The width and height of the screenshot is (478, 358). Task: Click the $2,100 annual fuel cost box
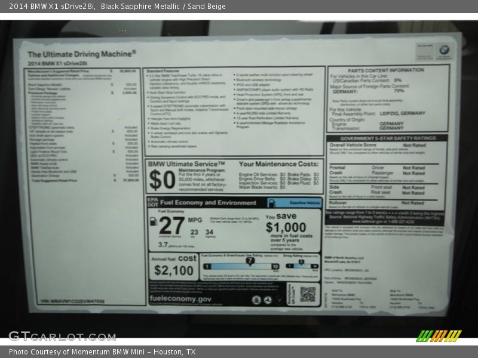coord(174,270)
